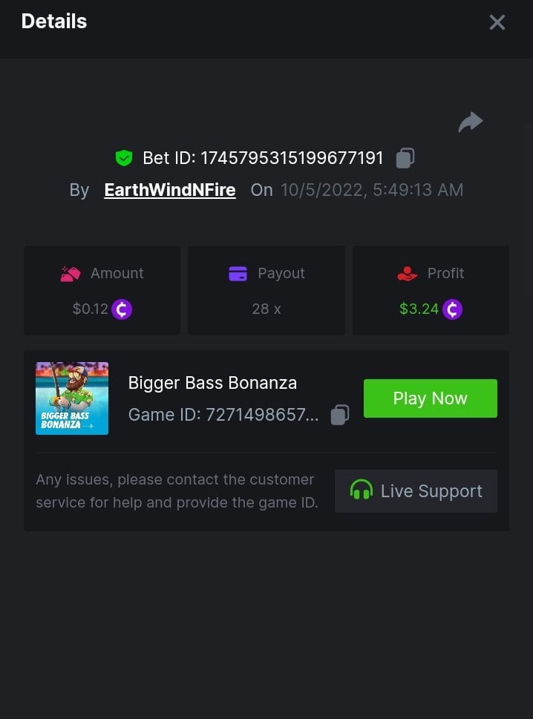Click the purple coin next to Profit
Viewport: 533px width, 719px height.
[x=452, y=309]
